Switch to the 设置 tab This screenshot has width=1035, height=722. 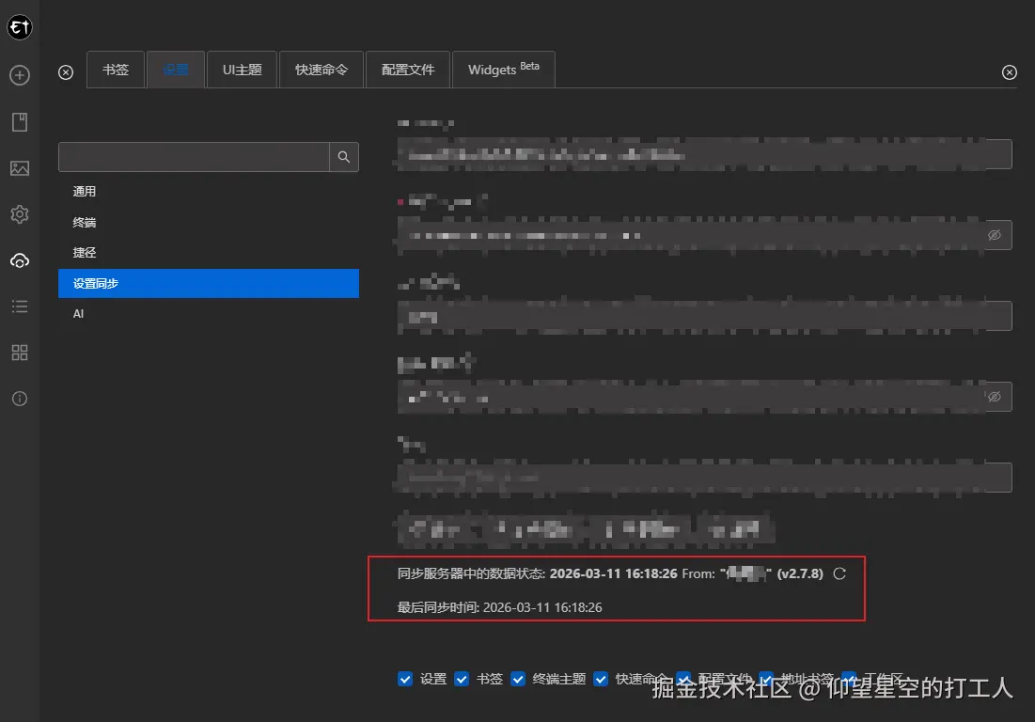tap(176, 70)
